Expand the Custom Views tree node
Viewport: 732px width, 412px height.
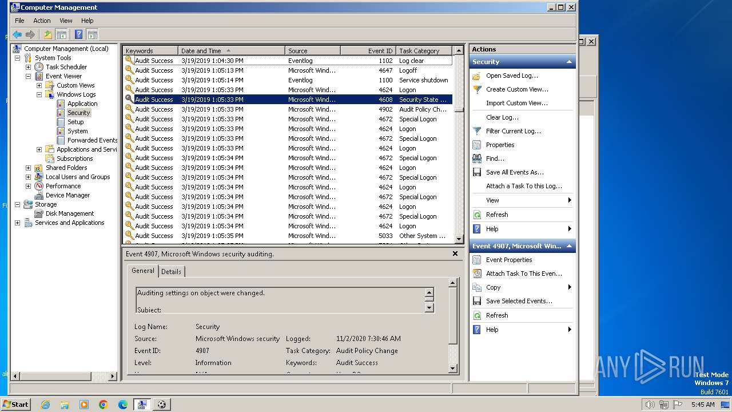39,85
